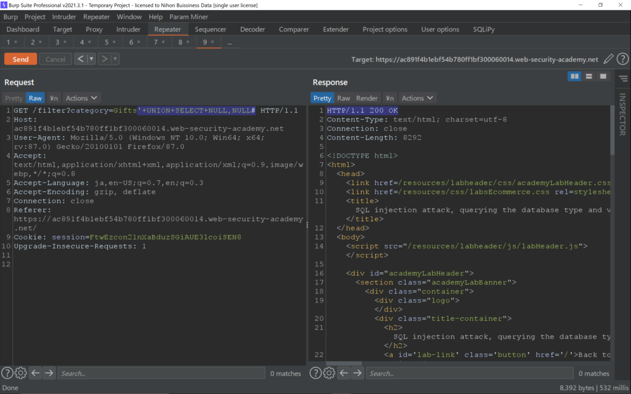Switch to the Dashboard tab
This screenshot has height=394, width=631.
(x=23, y=29)
